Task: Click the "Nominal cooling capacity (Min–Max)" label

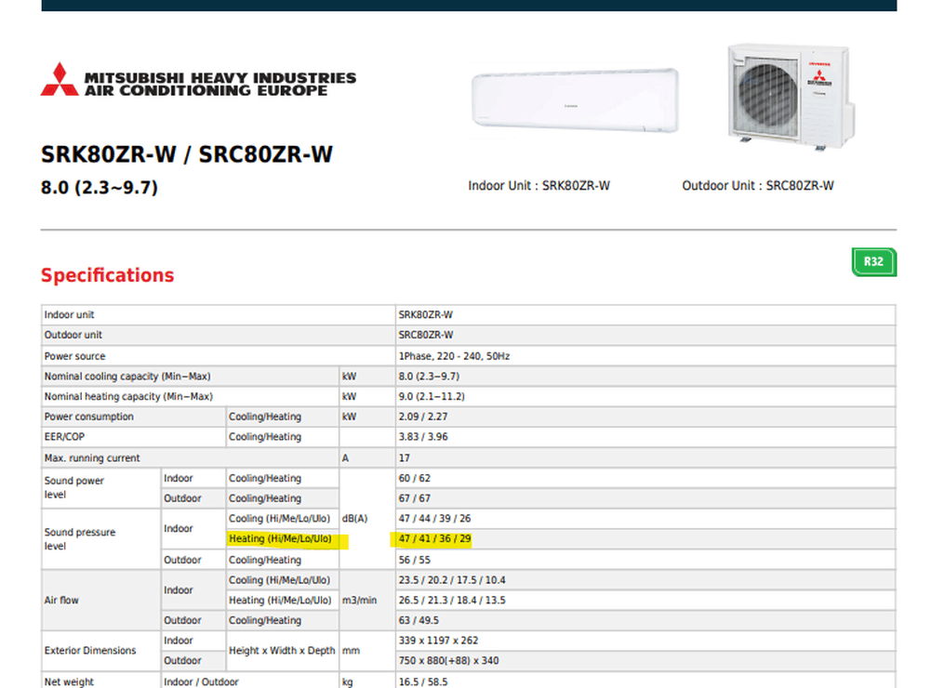Action: pos(127,377)
